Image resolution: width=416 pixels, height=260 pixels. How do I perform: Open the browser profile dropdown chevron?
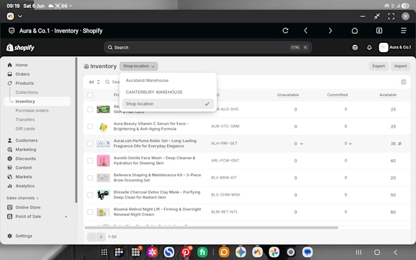(20, 17)
